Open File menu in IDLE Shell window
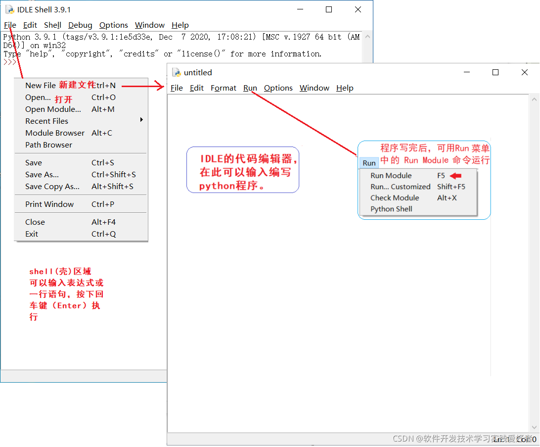The image size is (540, 447). (10, 25)
